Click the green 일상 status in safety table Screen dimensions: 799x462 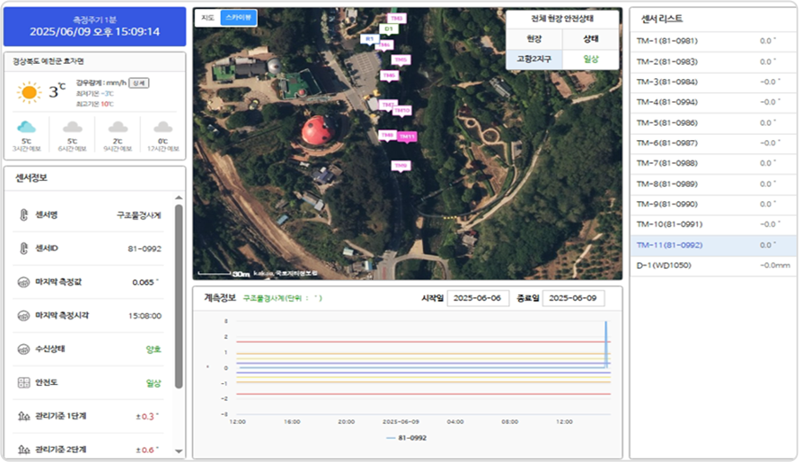coord(591,59)
